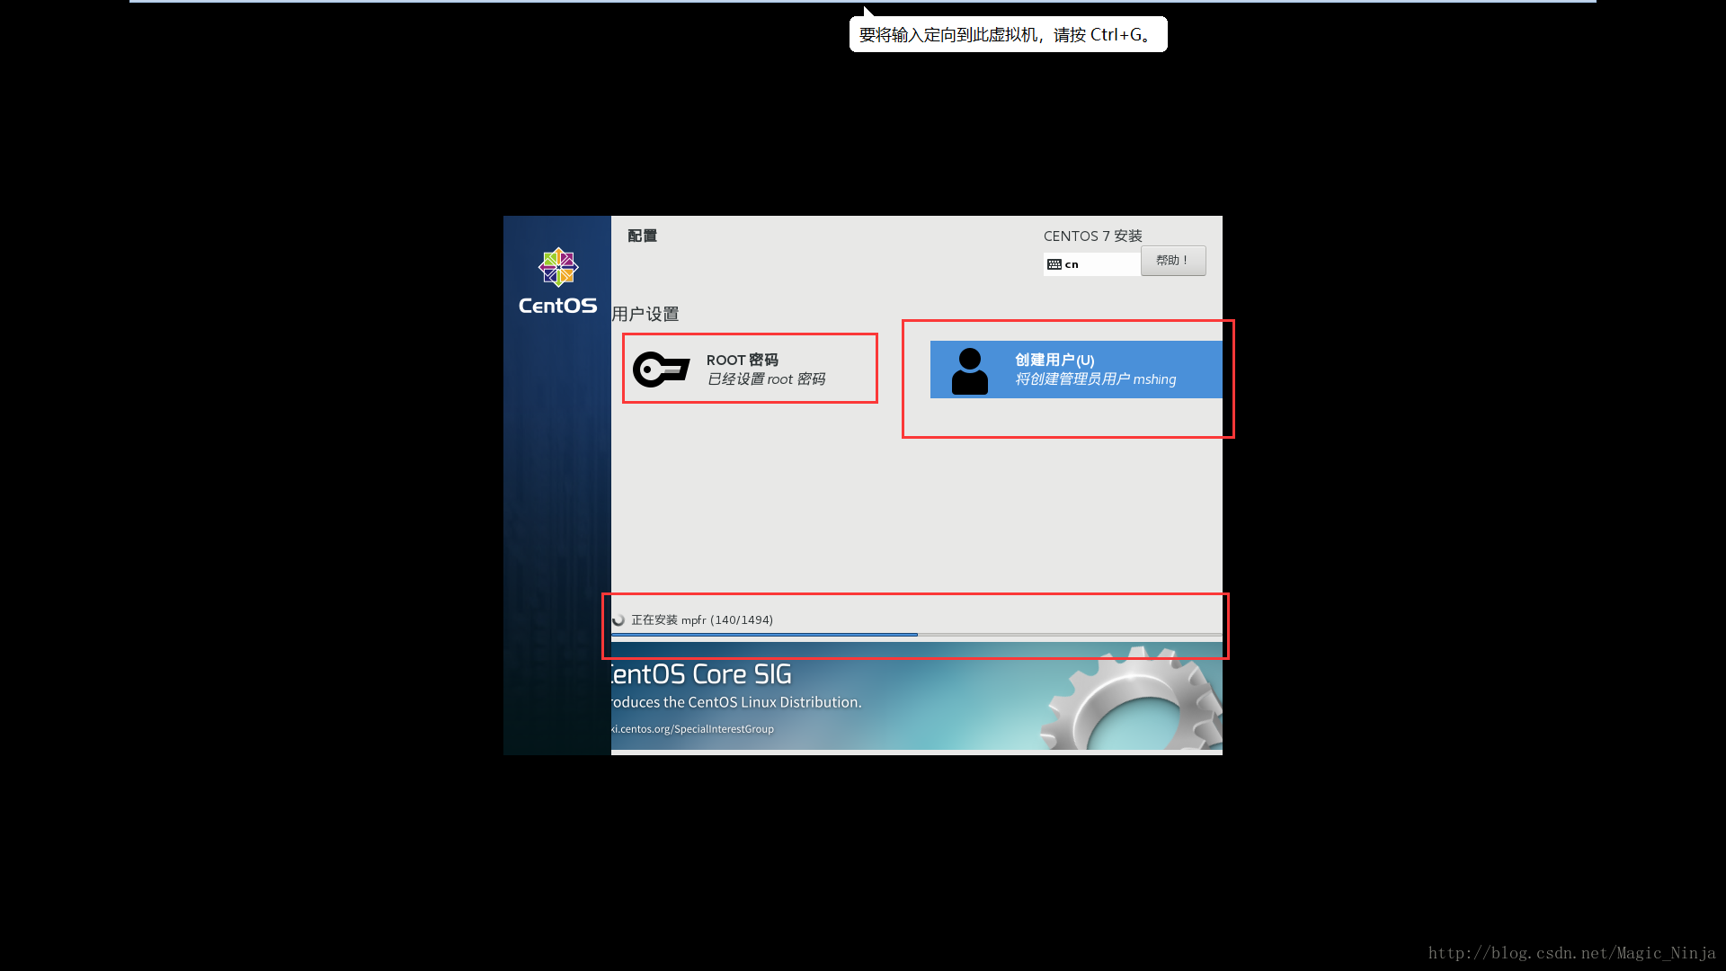Click the 将创建管理员用户 mshing text
The height and width of the screenshot is (971, 1726).
click(x=1096, y=379)
